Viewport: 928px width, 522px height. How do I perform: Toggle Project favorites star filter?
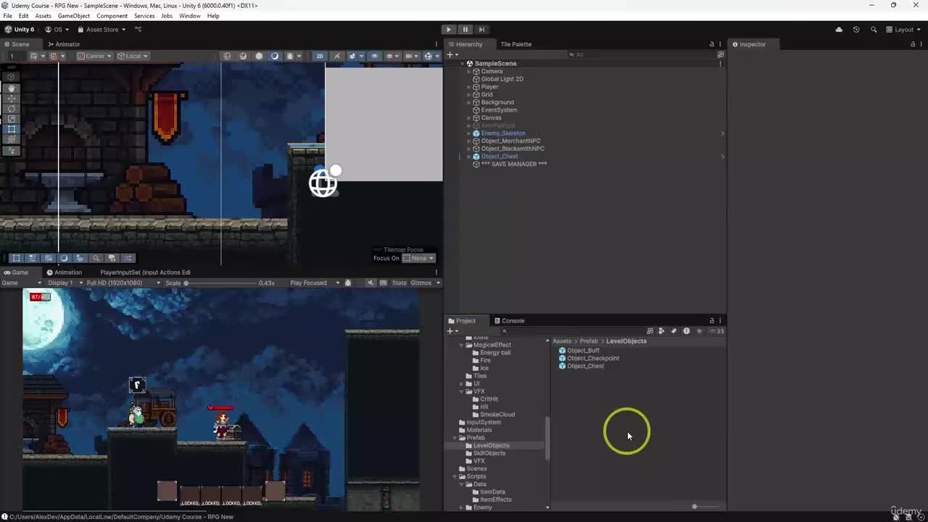click(x=699, y=331)
